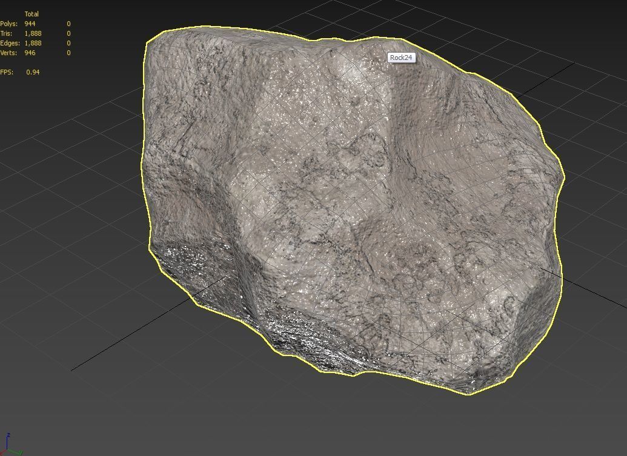
Task: Click the Verts count value 946
Action: pos(30,53)
